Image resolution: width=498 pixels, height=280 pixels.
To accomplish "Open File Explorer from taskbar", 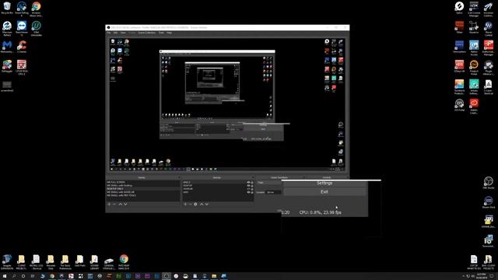I will (x=214, y=276).
